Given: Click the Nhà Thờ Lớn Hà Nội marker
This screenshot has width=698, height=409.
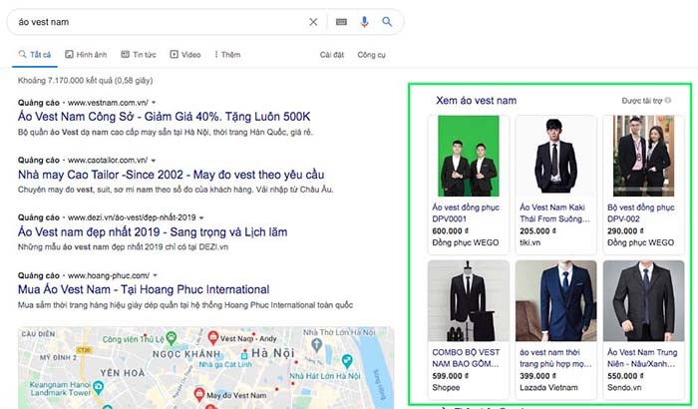Looking at the screenshot, I should click(x=316, y=343).
